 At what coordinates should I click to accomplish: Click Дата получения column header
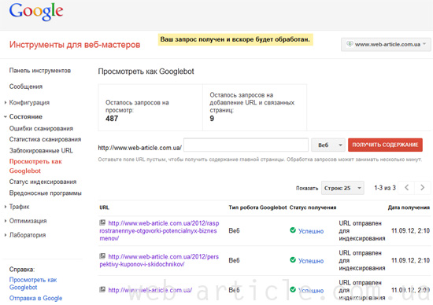pyautogui.click(x=409, y=208)
